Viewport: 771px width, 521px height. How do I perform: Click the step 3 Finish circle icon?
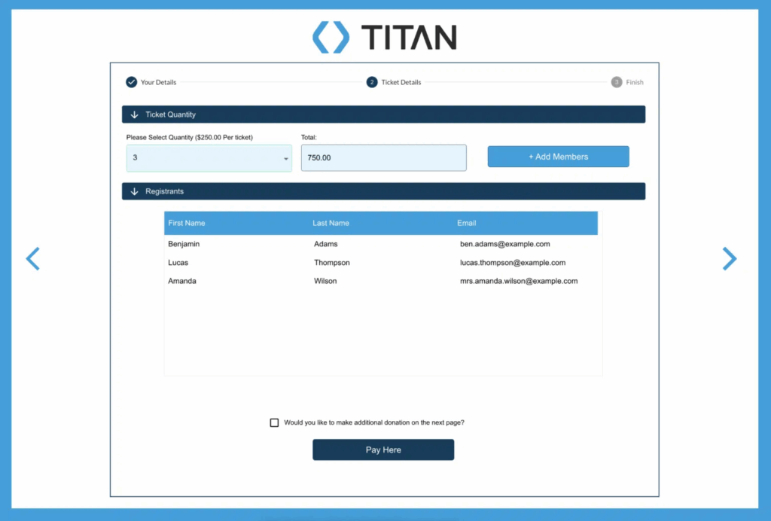point(615,82)
